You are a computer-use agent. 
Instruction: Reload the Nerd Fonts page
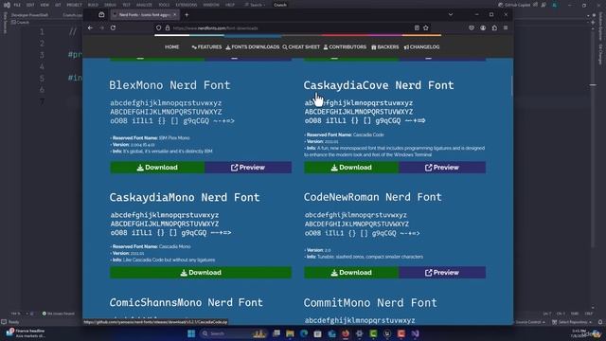(113, 27)
